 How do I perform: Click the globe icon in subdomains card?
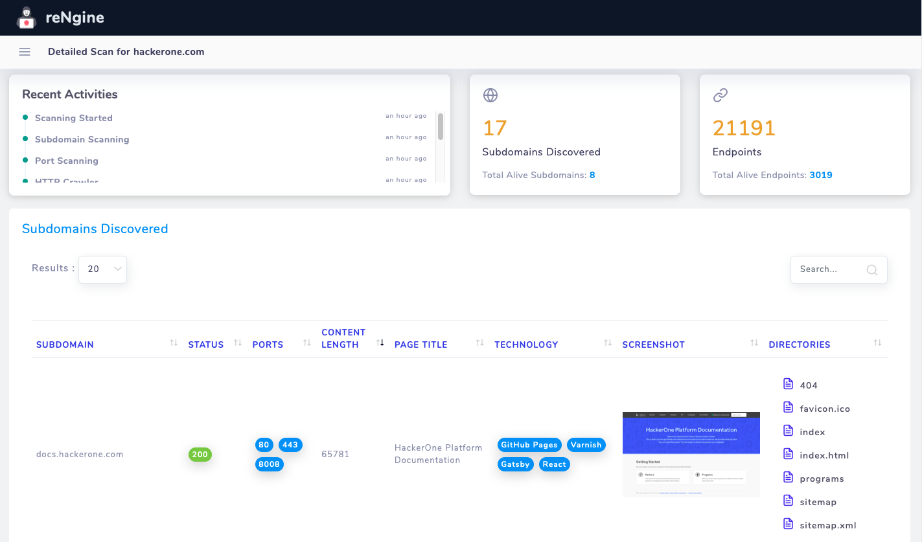tap(490, 95)
